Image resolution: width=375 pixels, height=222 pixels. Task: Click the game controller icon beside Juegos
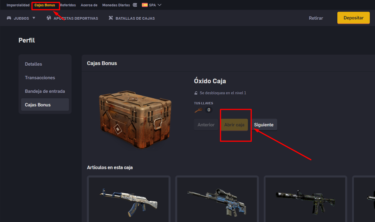coord(9,18)
